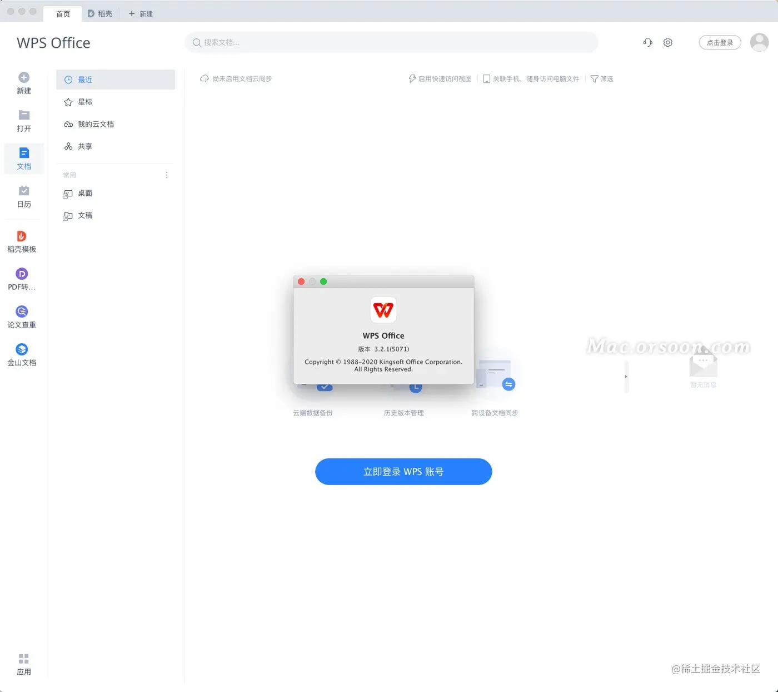Select the 文档 sidebar icon
Image resolution: width=778 pixels, height=692 pixels.
pos(24,153)
